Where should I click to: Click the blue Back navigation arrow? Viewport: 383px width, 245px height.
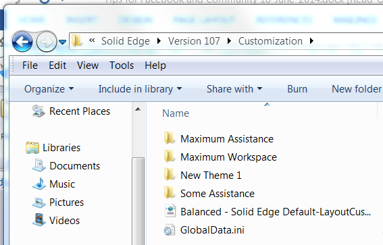(22, 42)
